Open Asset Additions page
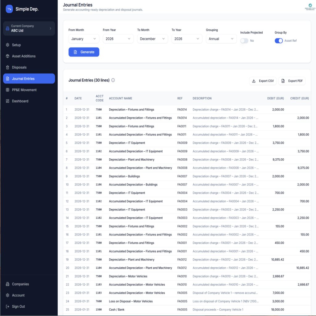 coord(29,56)
